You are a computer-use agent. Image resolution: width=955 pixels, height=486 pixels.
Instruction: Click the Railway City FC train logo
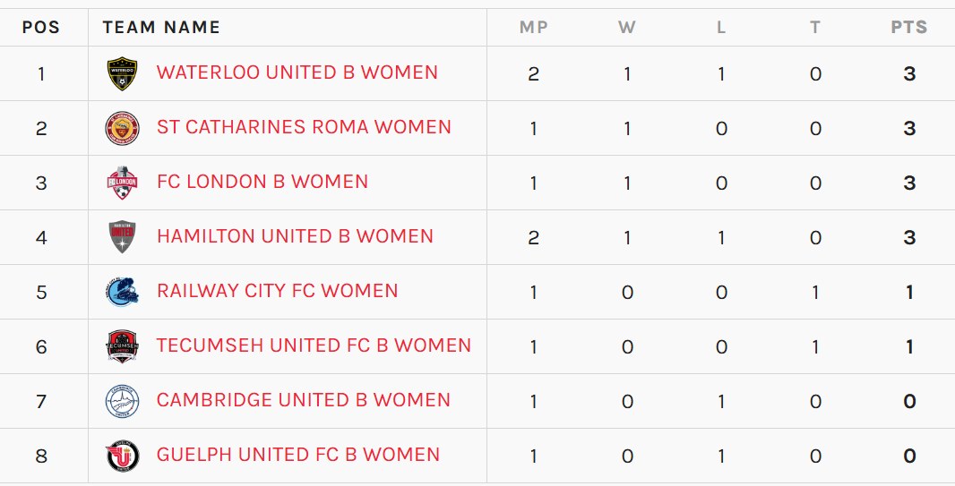click(122, 292)
